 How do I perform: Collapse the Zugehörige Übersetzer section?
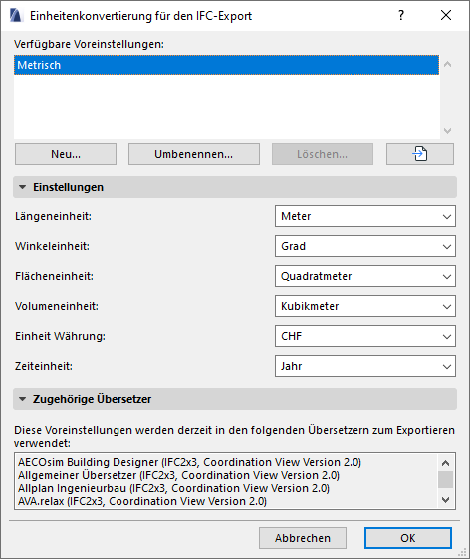click(23, 399)
